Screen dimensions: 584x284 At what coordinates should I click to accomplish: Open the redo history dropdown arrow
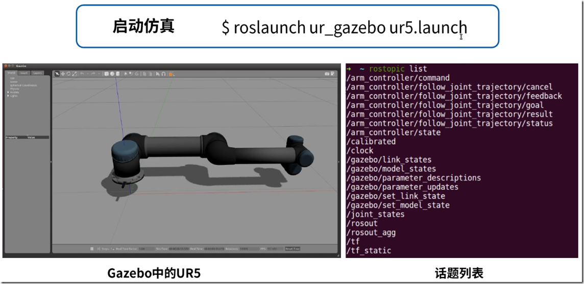tap(99, 74)
